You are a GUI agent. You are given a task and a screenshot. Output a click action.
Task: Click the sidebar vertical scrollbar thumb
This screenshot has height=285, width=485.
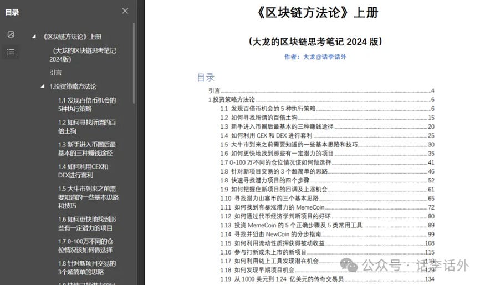[134, 63]
